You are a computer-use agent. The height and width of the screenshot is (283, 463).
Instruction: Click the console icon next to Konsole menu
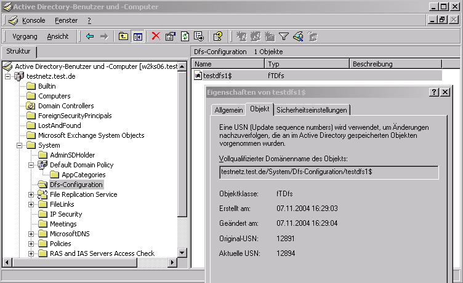13,20
